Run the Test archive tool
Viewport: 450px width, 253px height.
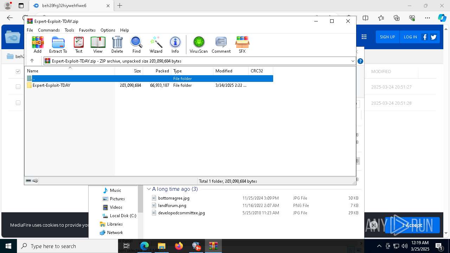pos(79,45)
